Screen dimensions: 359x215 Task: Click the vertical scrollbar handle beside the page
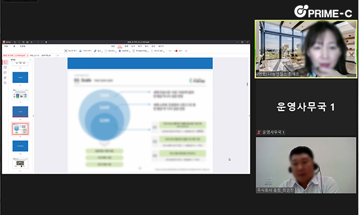(x=247, y=84)
